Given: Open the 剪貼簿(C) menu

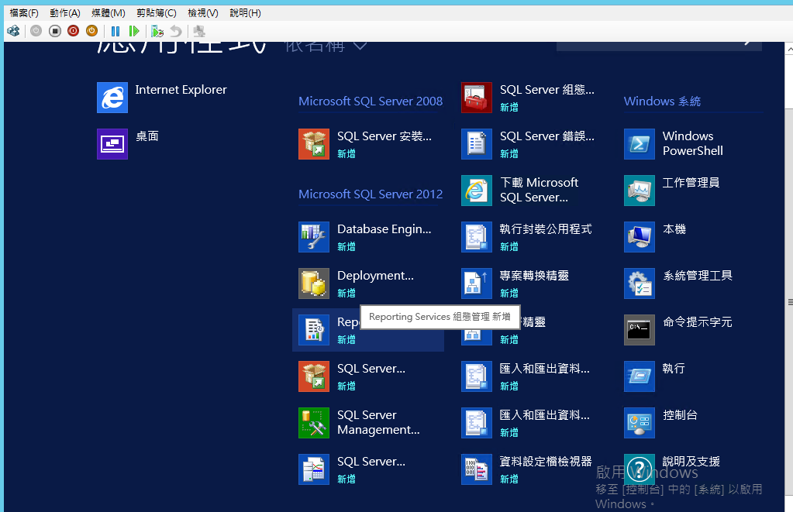Looking at the screenshot, I should pyautogui.click(x=157, y=13).
